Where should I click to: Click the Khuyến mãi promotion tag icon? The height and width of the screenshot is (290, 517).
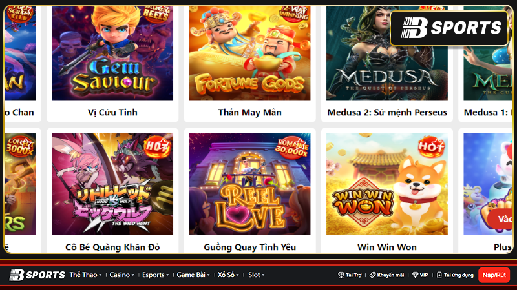[373, 275]
